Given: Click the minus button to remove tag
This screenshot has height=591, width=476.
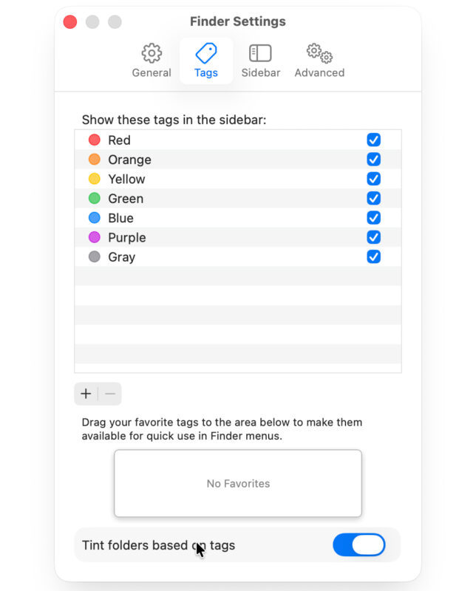Looking at the screenshot, I should click(110, 394).
